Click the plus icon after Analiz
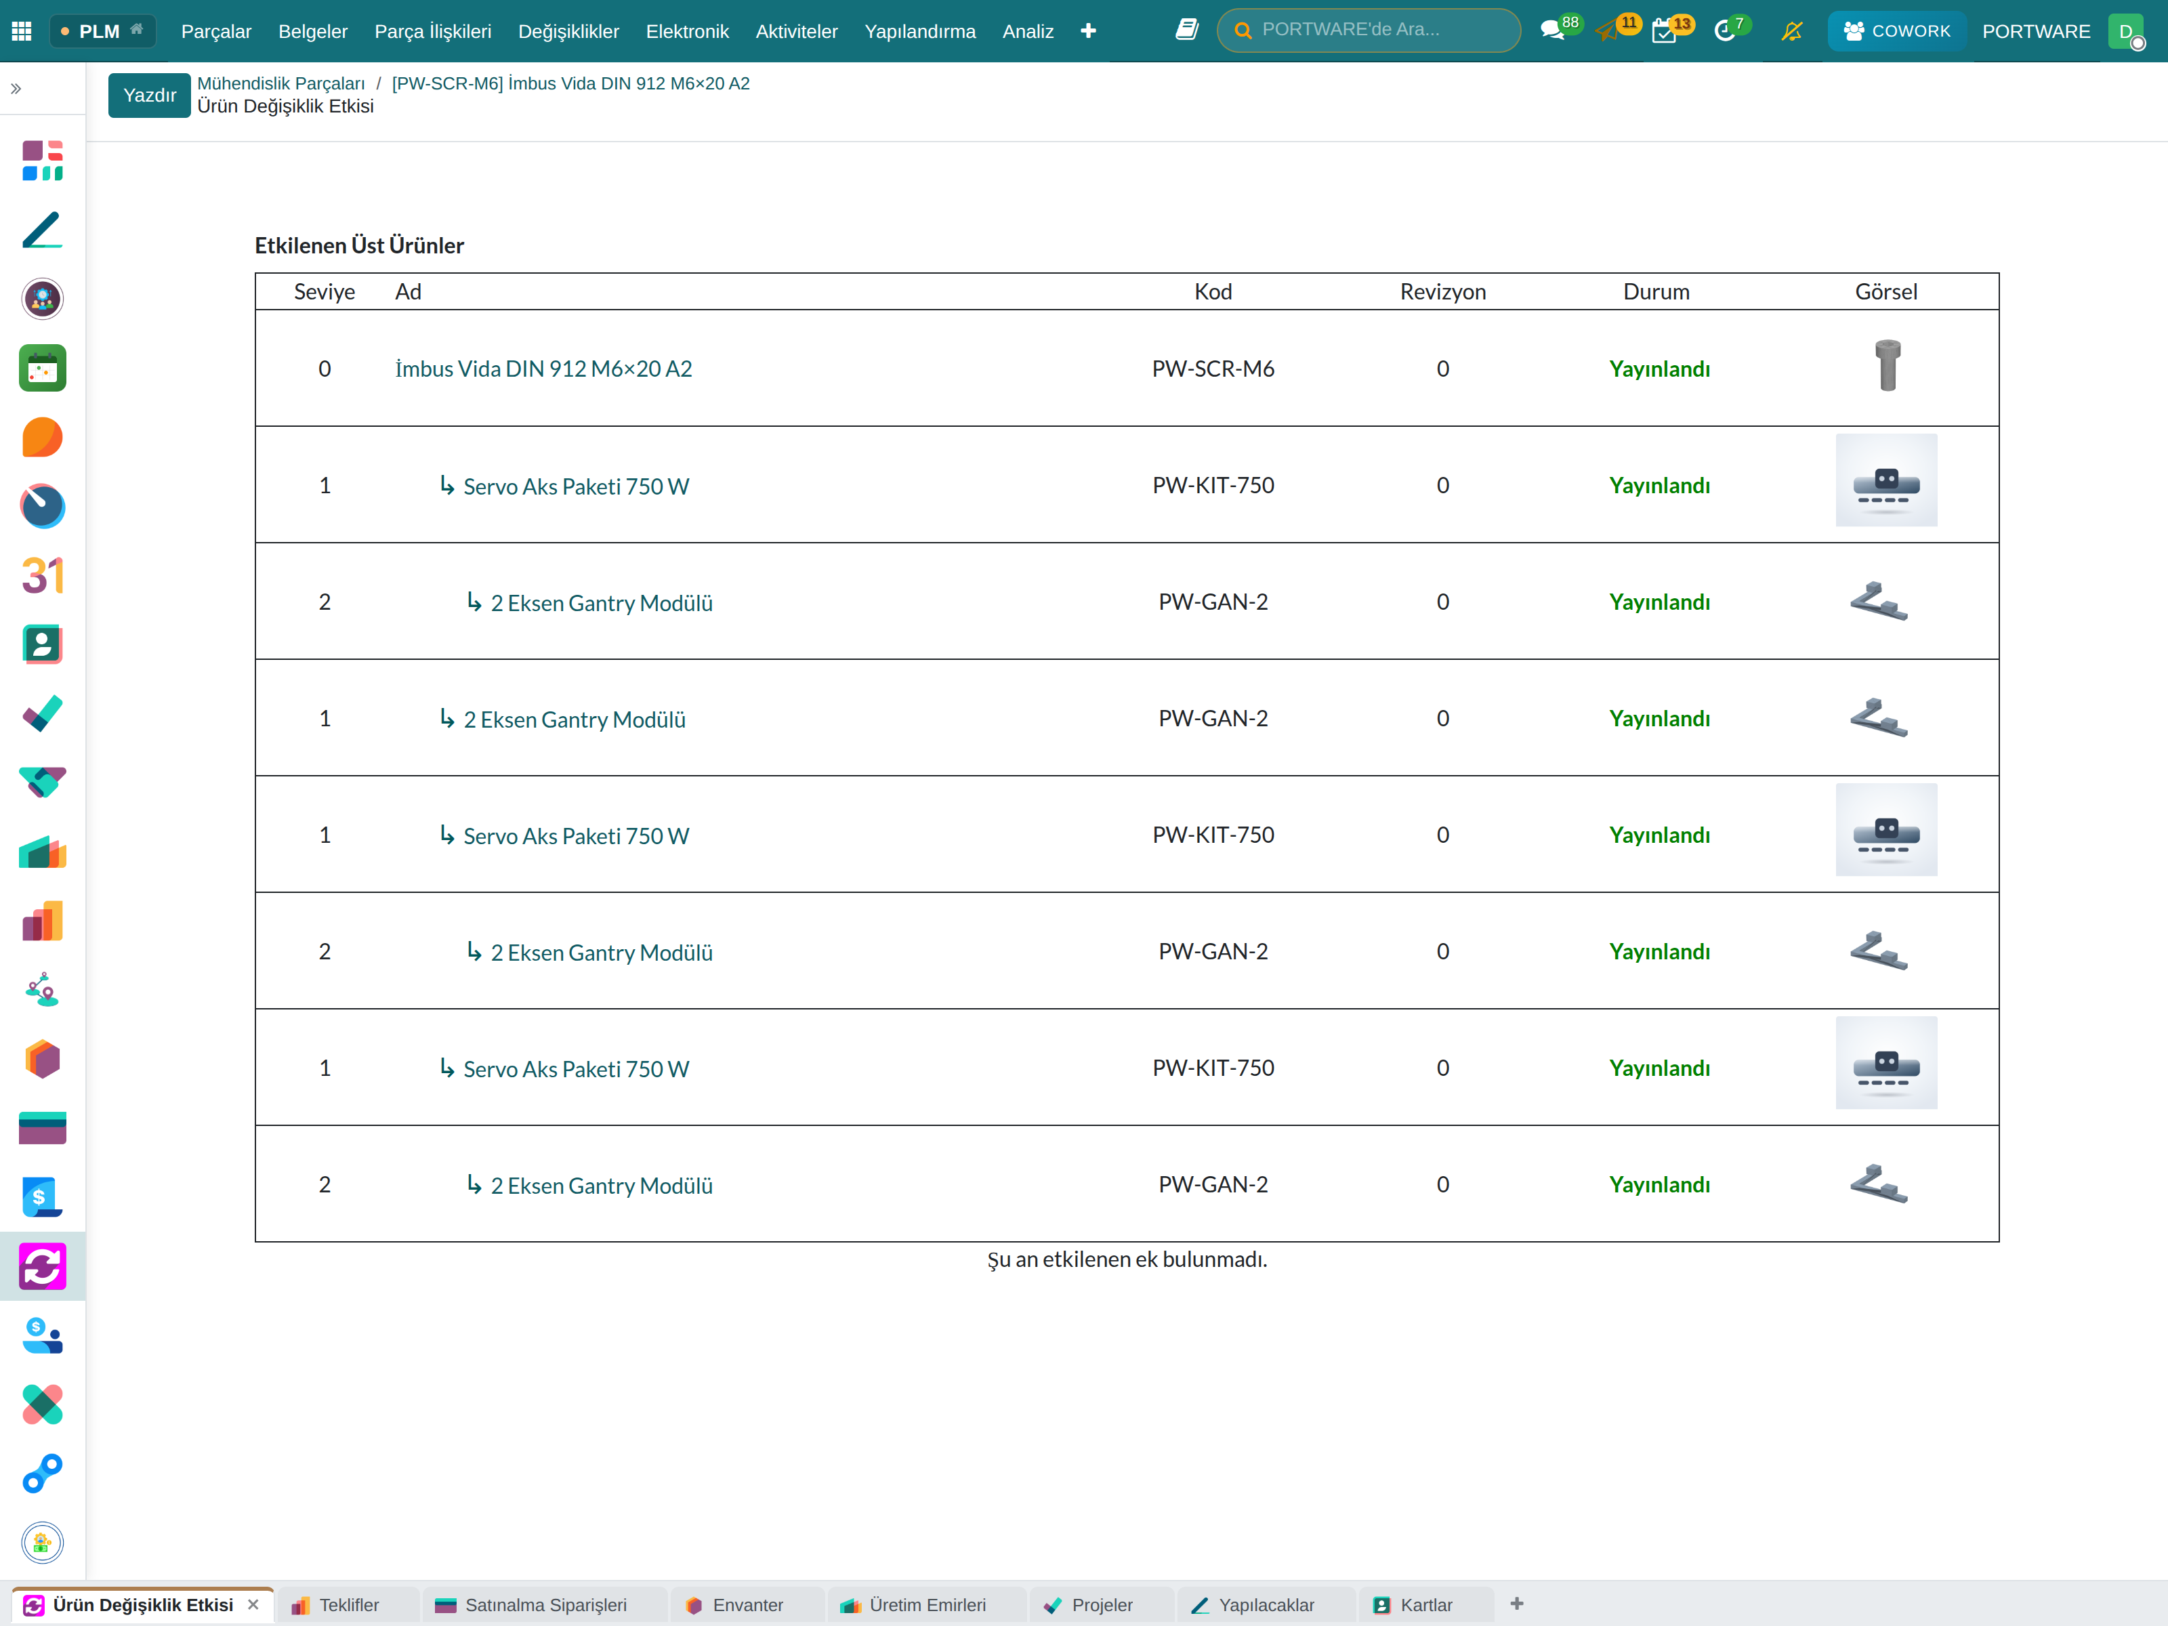Screen dimensions: 2168x1626 pyautogui.click(x=1088, y=31)
